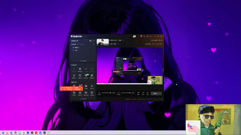Select the third scene tab
This screenshot has height=135, width=241.
[x=82, y=44]
